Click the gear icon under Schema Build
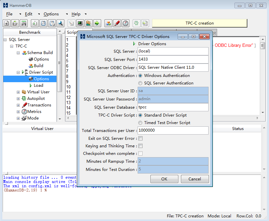Screen dimensions: 269x221 pyautogui.click(x=31, y=59)
